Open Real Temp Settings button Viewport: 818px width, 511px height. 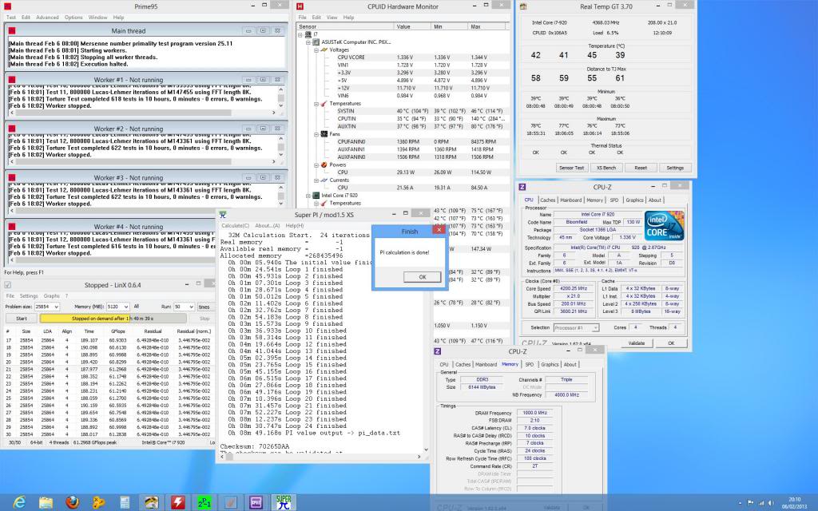674,168
